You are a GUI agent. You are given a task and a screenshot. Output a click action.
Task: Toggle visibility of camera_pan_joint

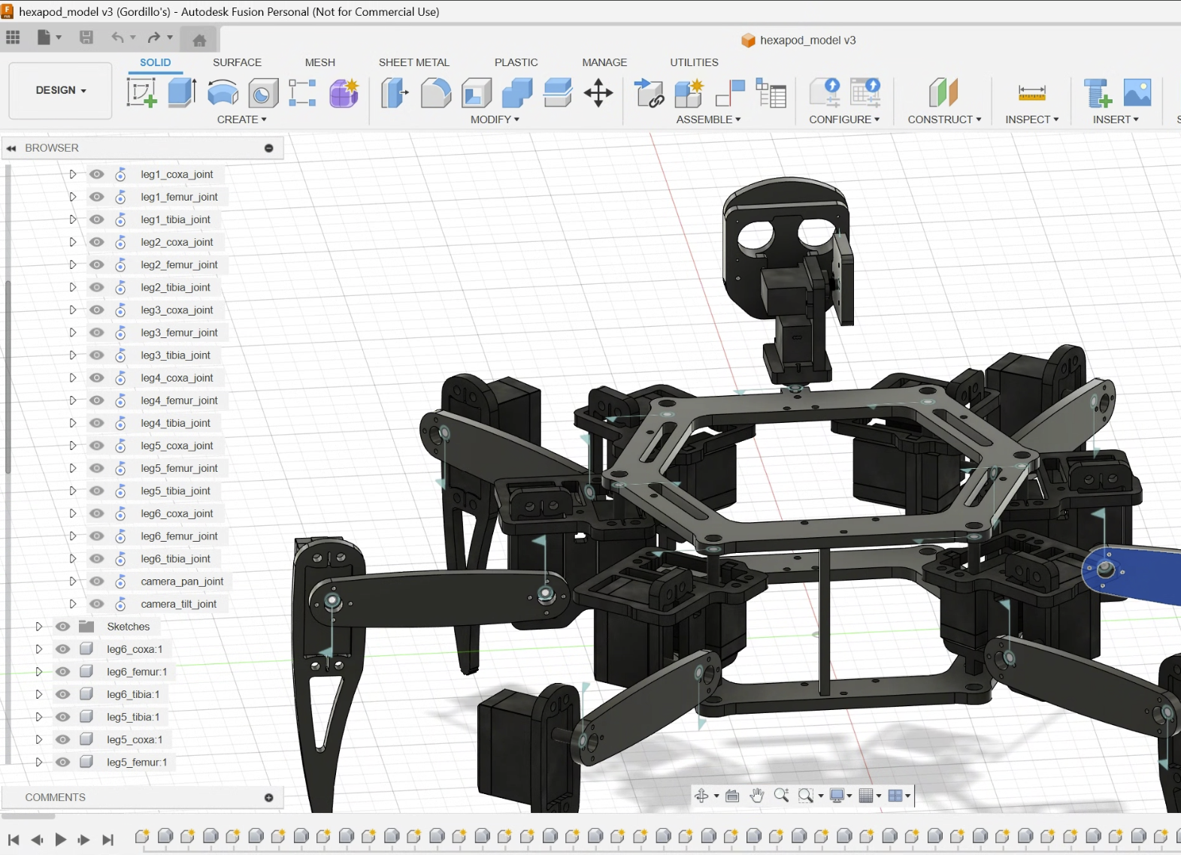(97, 582)
